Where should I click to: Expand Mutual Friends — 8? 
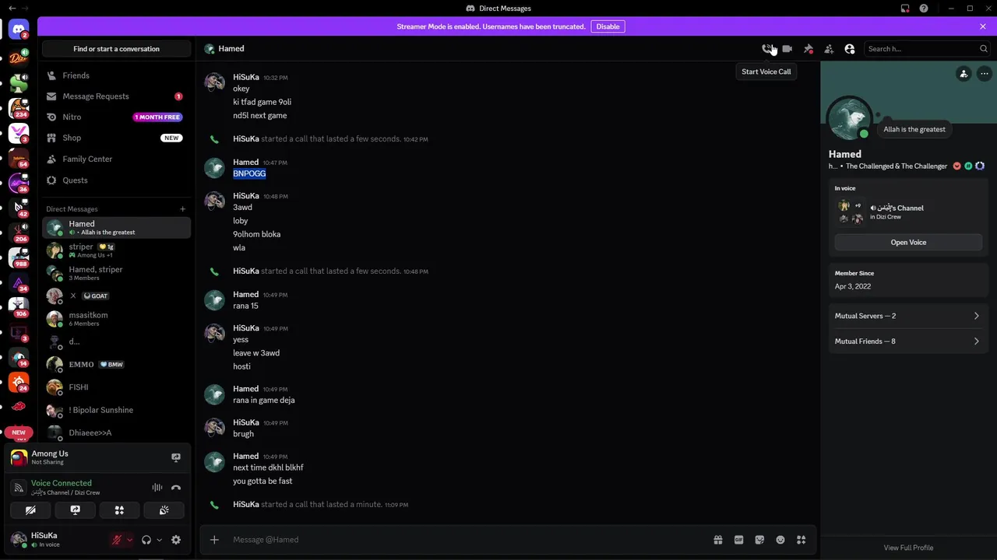click(908, 341)
